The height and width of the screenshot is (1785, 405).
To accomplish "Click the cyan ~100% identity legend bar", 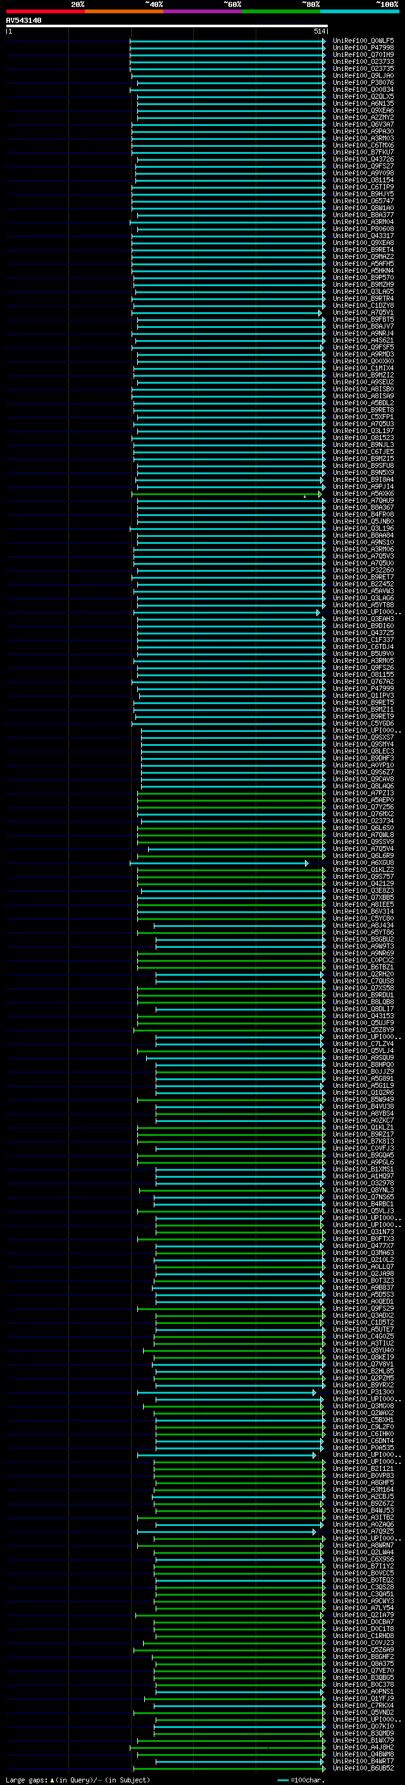I will [360, 11].
